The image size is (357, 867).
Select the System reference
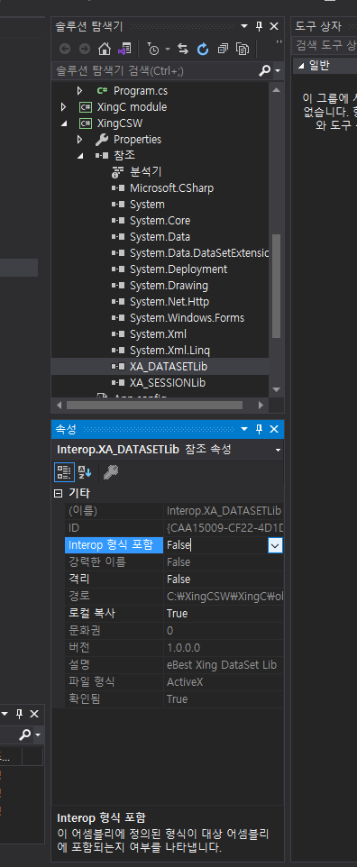pyautogui.click(x=147, y=204)
